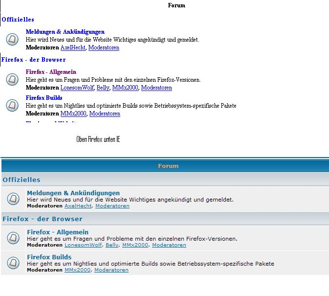Open AxelHecht profile in the styled IE view

click(x=78, y=205)
